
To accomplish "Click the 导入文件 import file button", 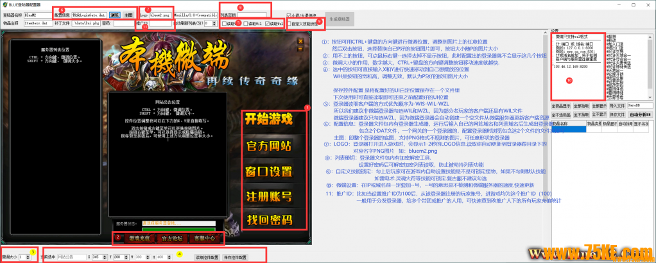I will (617, 106).
